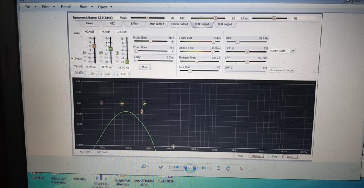This screenshot has height=188, width=364.
Task: Go to the previous photo
Action: [x=176, y=167]
